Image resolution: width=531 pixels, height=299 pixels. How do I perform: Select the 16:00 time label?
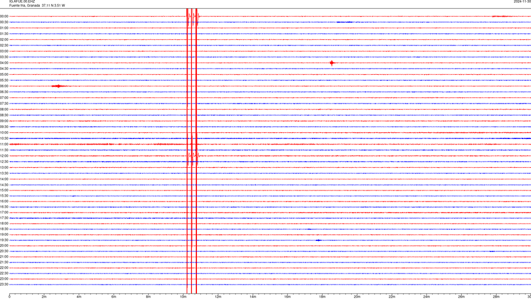pyautogui.click(x=4, y=202)
